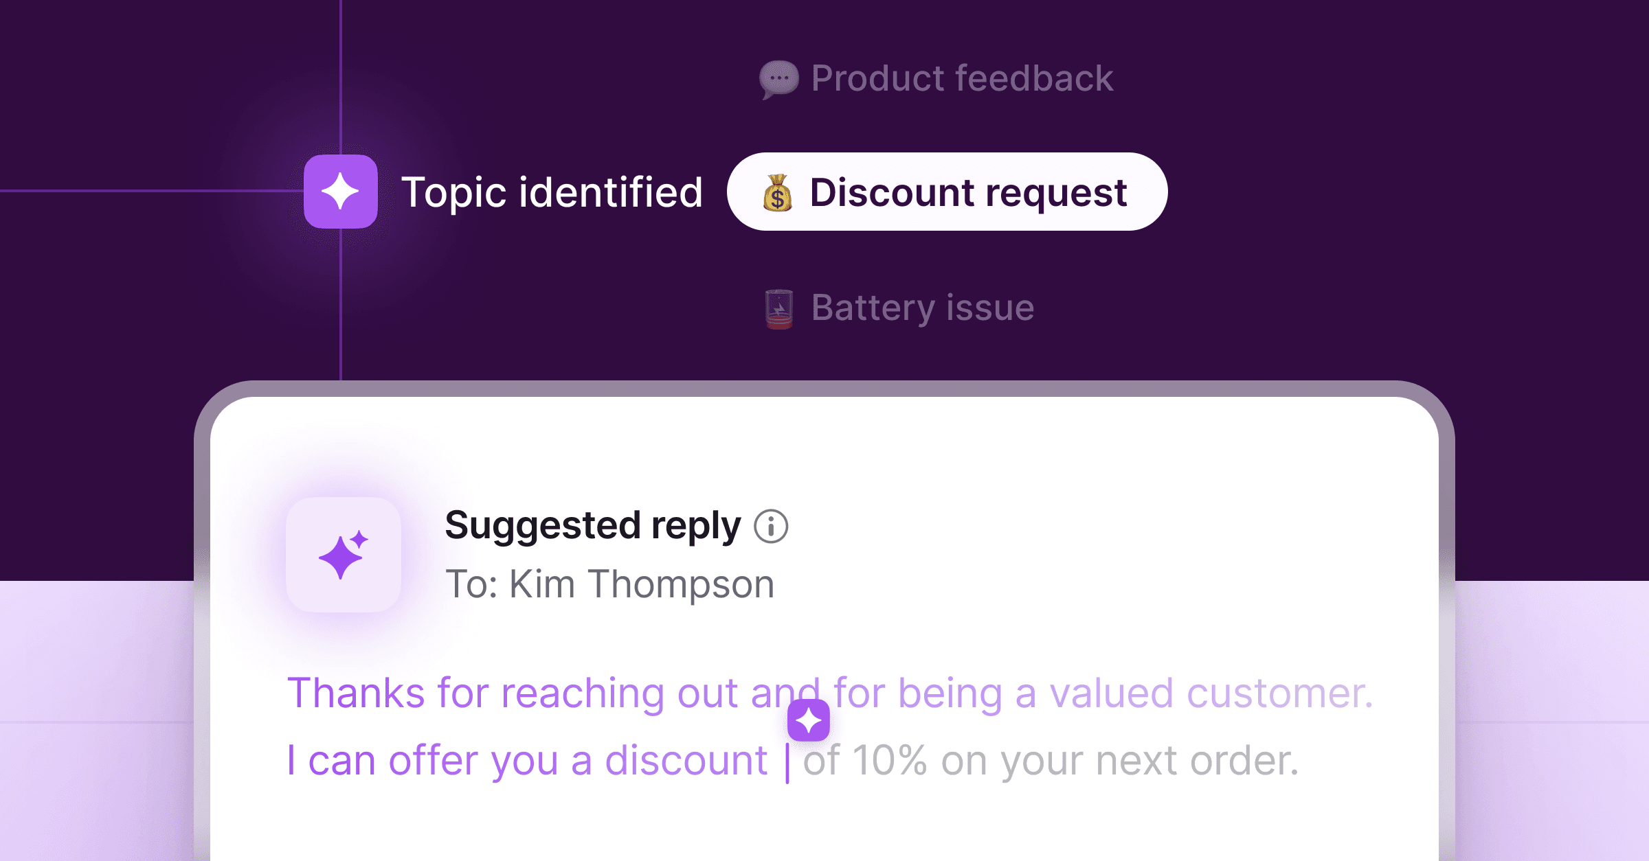The height and width of the screenshot is (861, 1649).
Task: Click the Topic identified label
Action: (x=552, y=192)
